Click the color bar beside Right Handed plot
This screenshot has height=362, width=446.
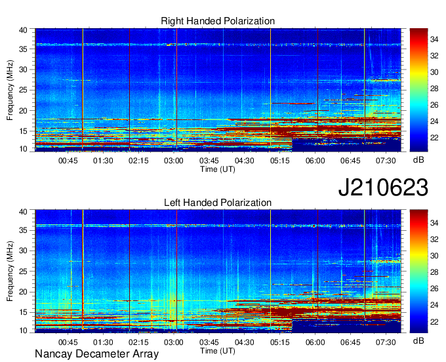click(x=418, y=90)
